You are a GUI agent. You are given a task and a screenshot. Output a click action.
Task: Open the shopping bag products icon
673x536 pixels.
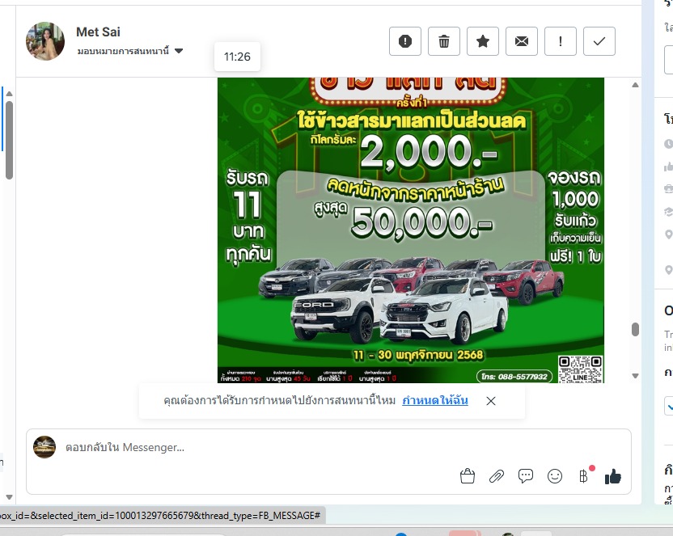(x=468, y=476)
